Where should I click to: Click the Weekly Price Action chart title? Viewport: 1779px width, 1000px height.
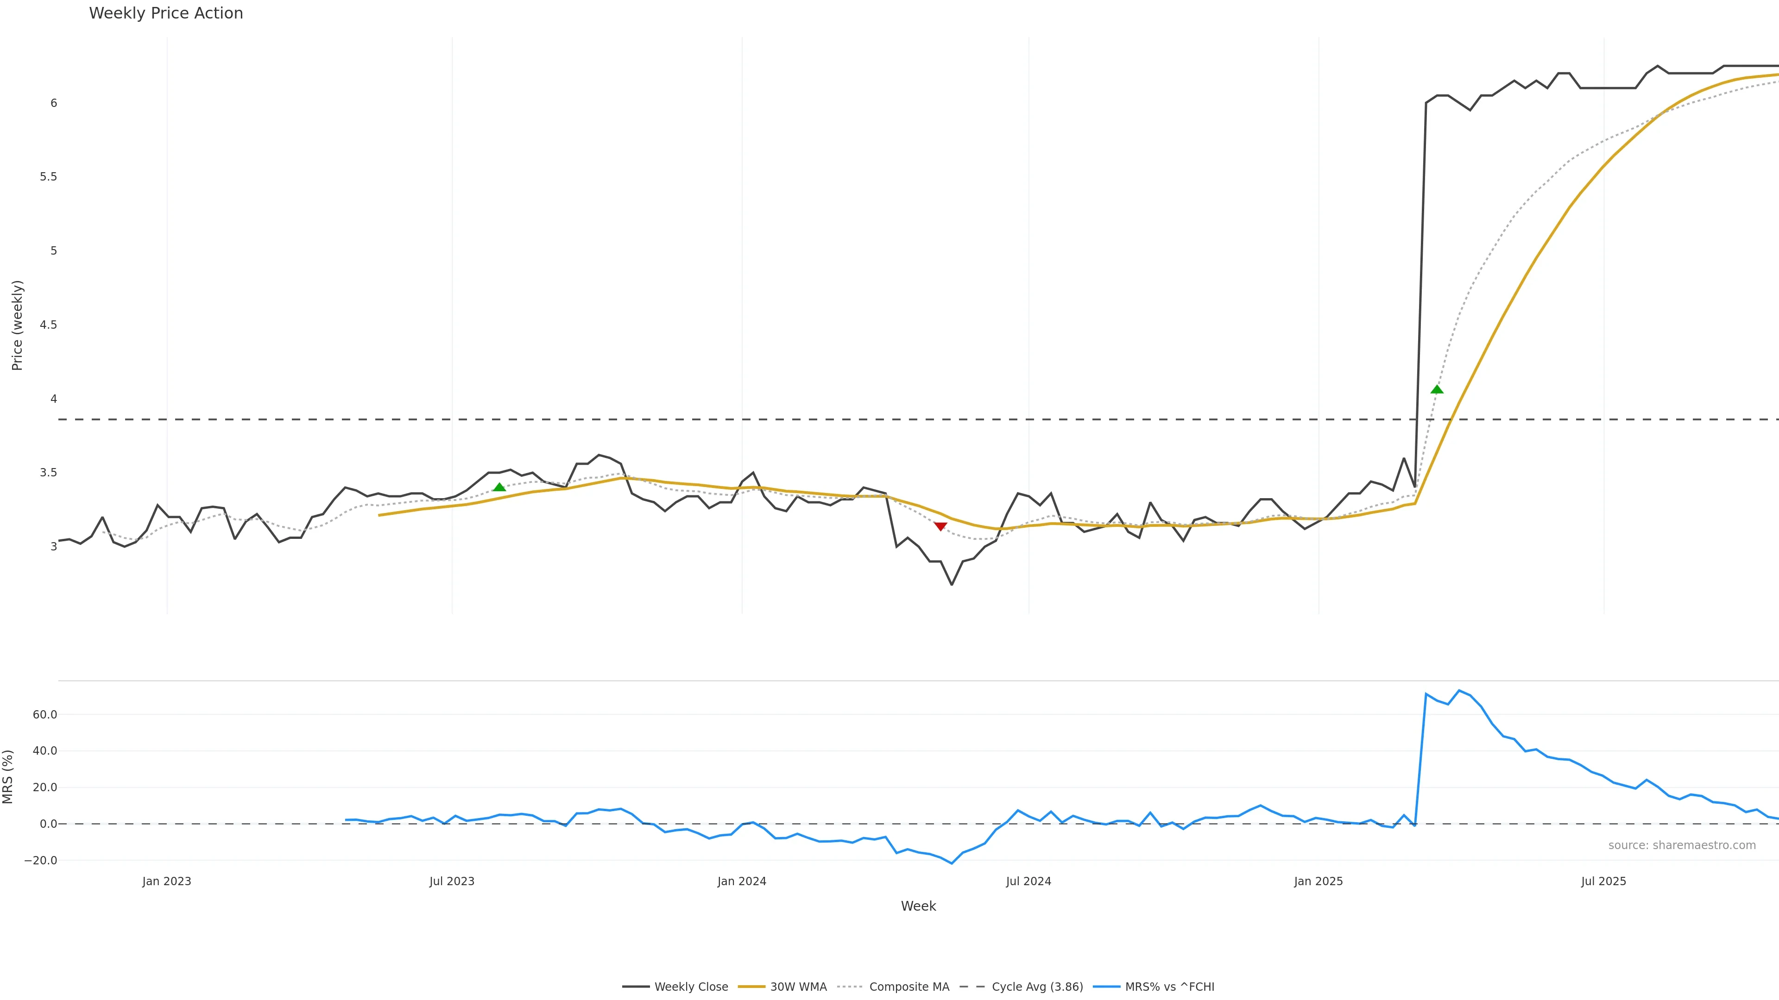(x=166, y=13)
